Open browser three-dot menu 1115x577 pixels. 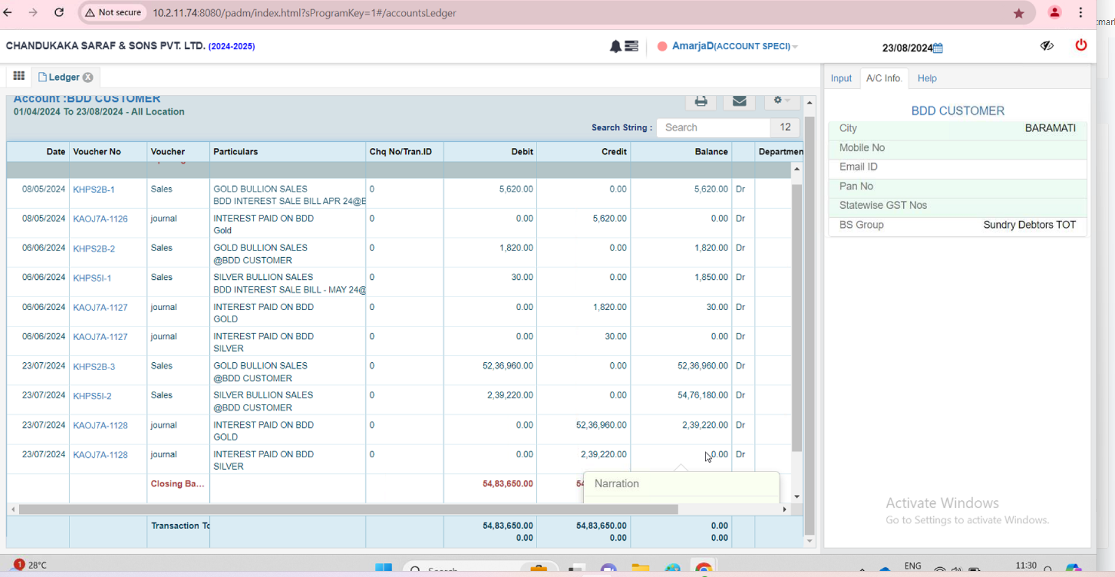point(1081,12)
